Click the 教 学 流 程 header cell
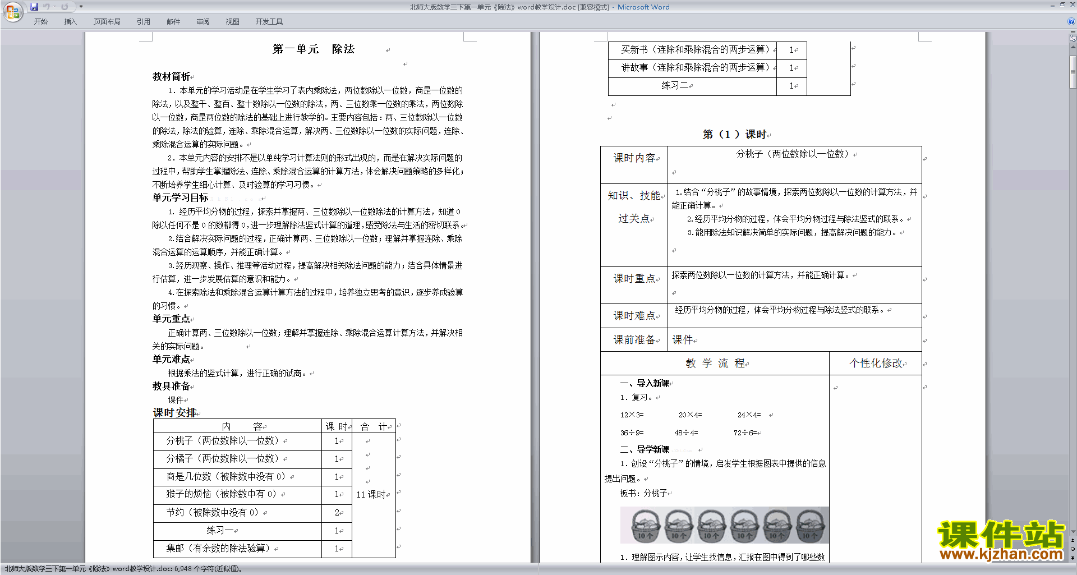This screenshot has height=575, width=1077. pos(715,364)
